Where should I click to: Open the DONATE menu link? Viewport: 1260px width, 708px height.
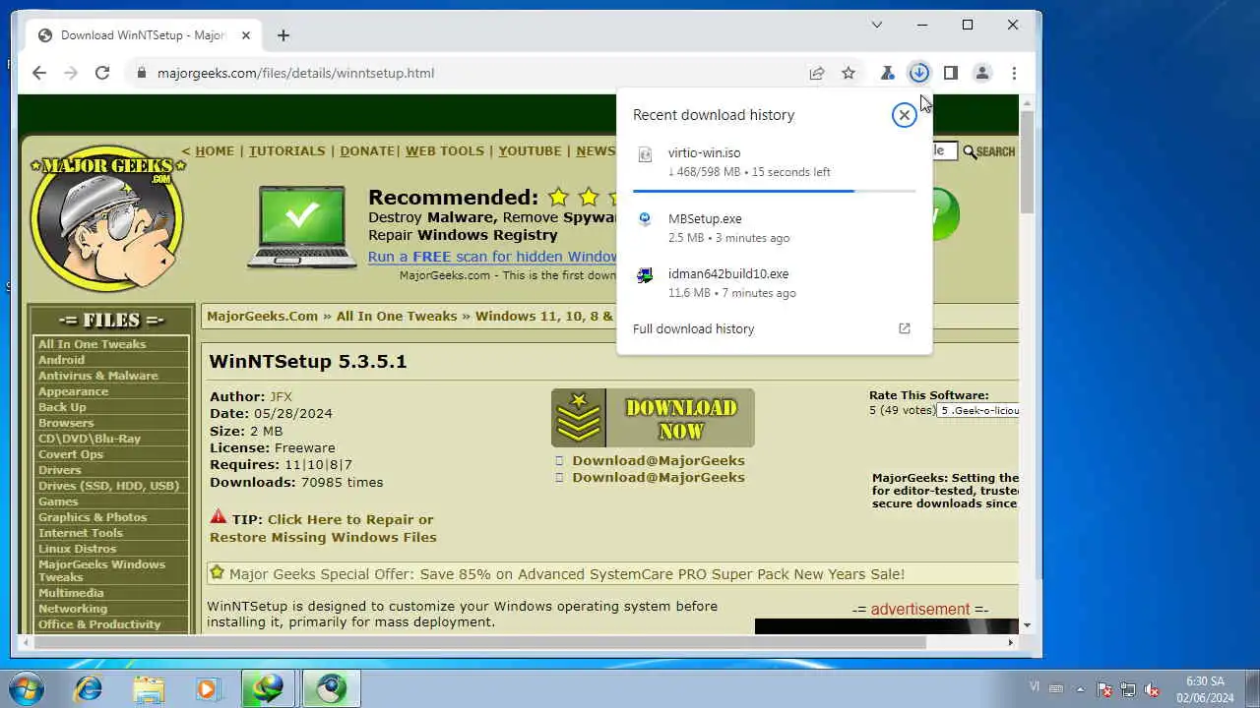coord(367,150)
